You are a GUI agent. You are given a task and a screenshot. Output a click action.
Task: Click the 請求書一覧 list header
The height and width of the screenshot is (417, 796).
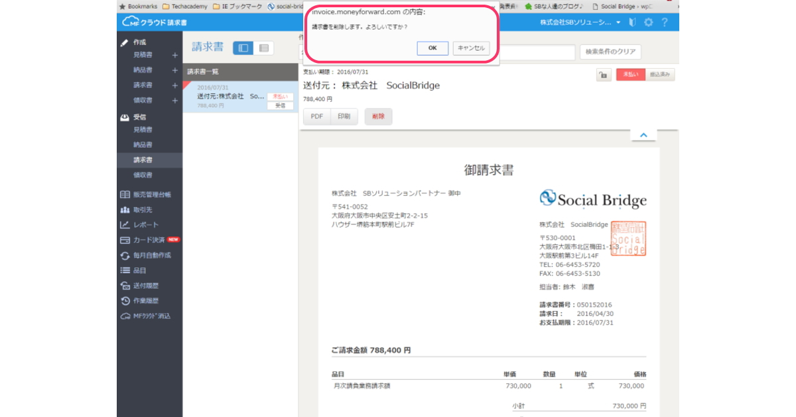[x=240, y=71]
